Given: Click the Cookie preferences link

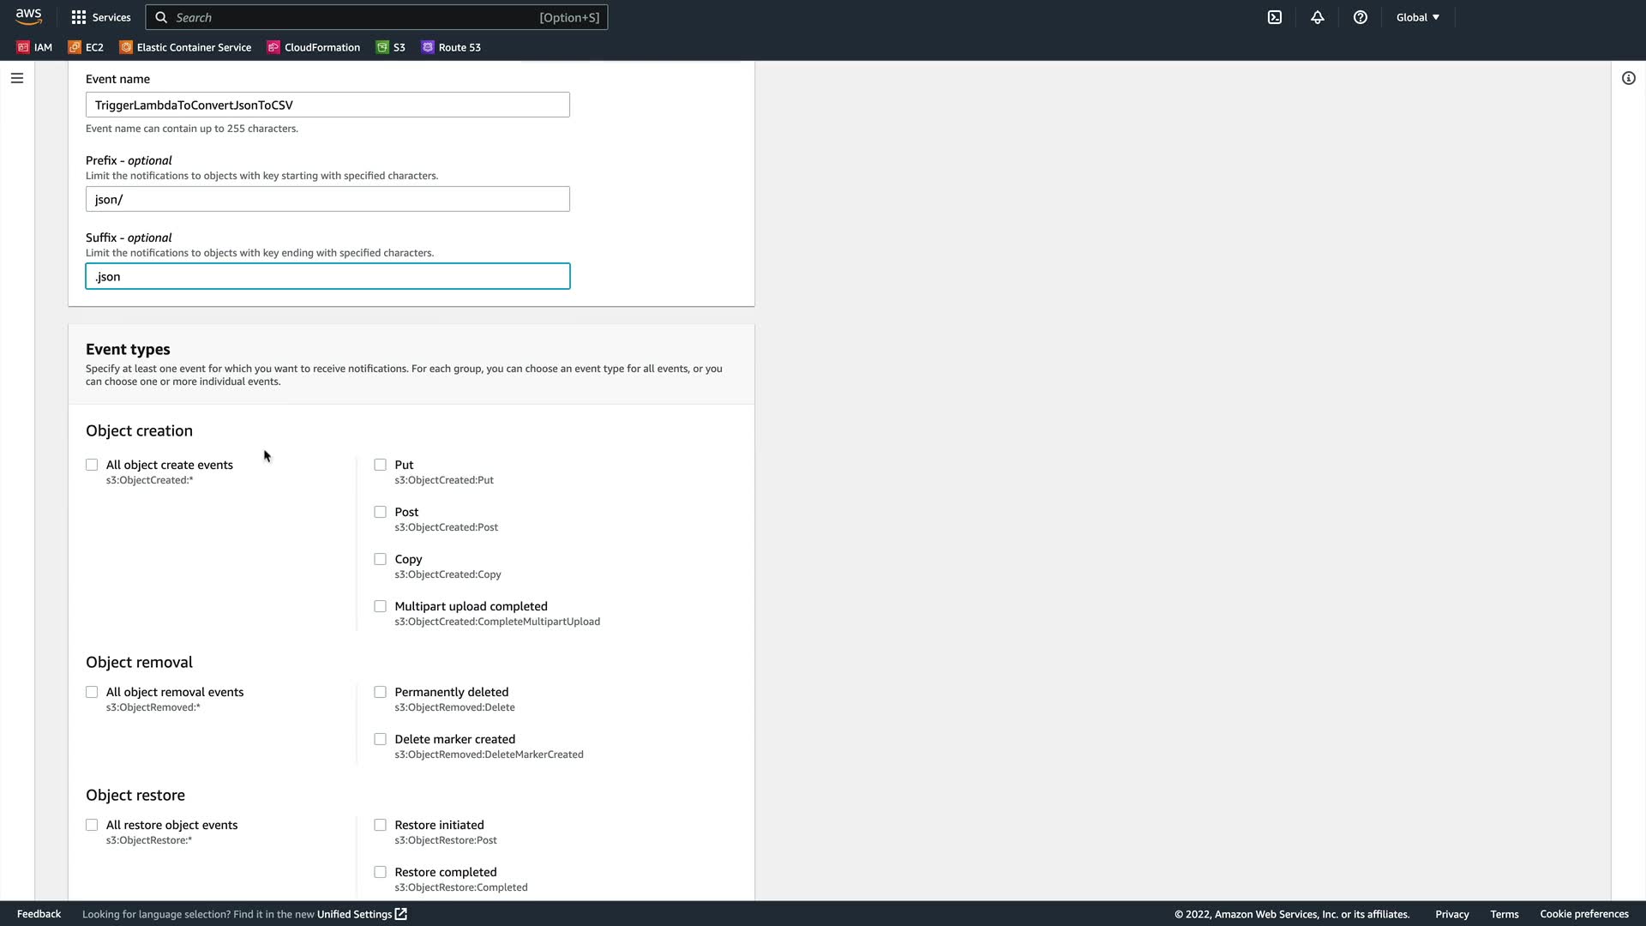Looking at the screenshot, I should tap(1583, 914).
